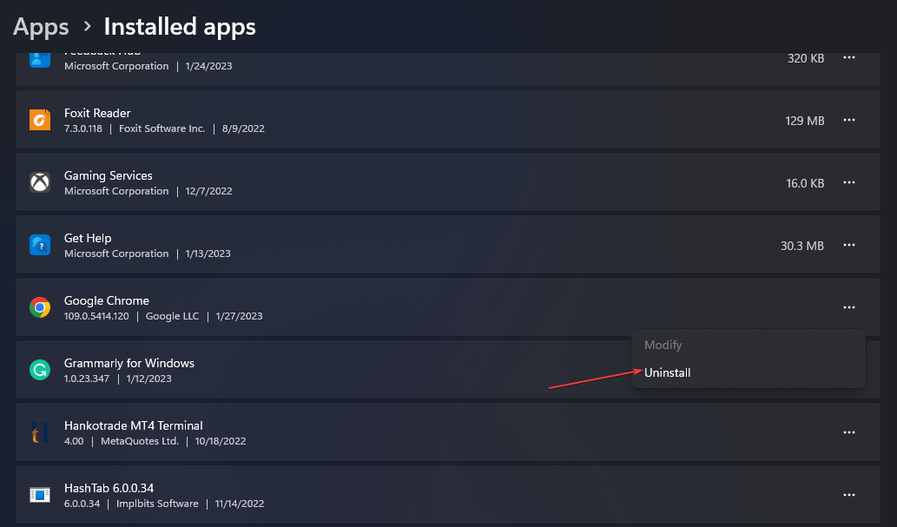Viewport: 897px width, 527px height.
Task: Click the 129 MB size of Foxit Reader
Action: pyautogui.click(x=805, y=121)
